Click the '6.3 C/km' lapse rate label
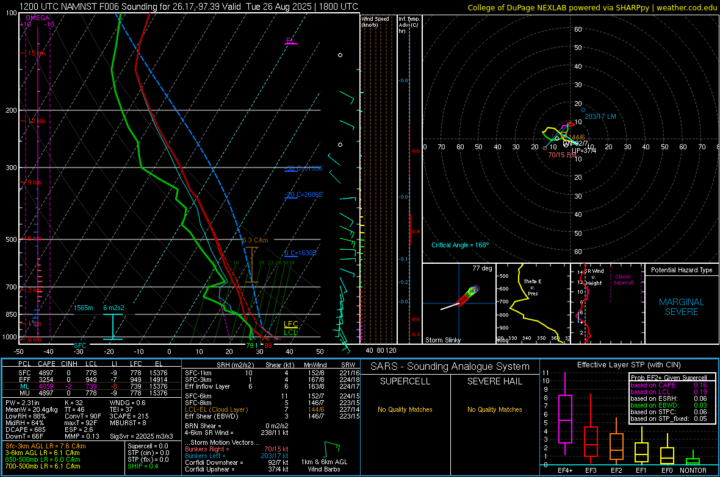The height and width of the screenshot is (477, 720). pos(255,241)
